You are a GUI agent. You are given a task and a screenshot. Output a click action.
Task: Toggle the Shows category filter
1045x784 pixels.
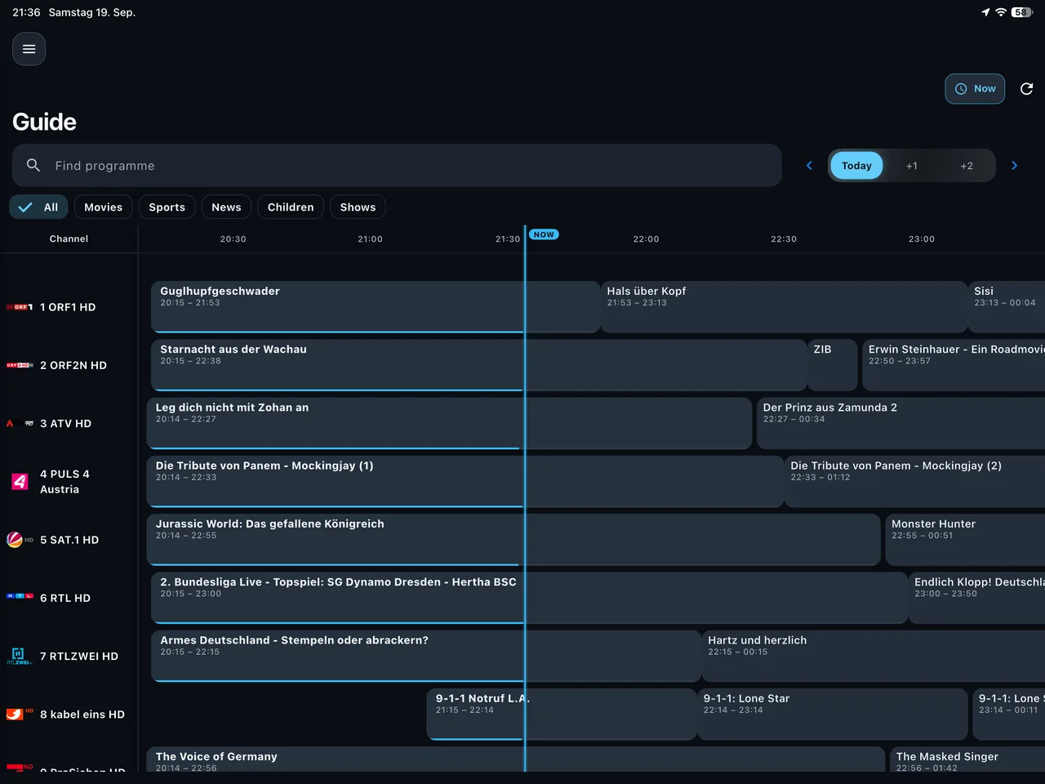click(x=358, y=207)
